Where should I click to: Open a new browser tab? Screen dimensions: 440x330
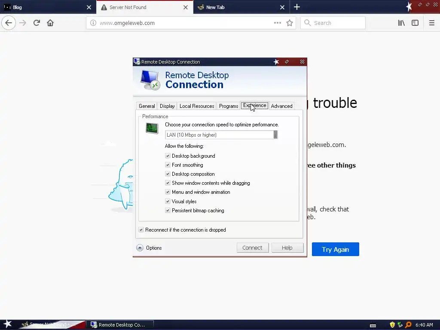point(296,7)
